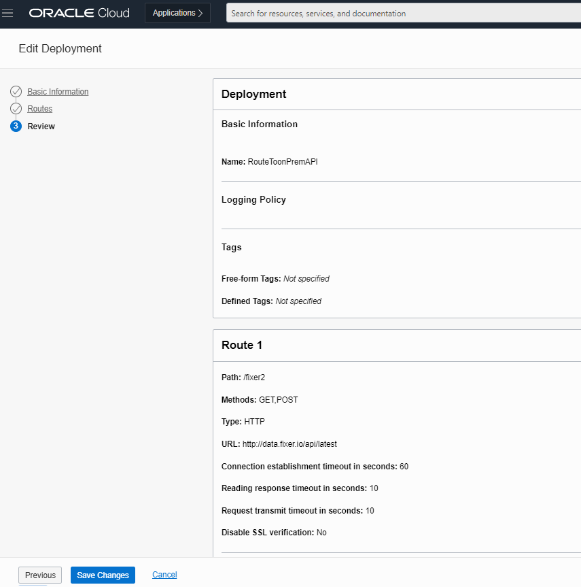The height and width of the screenshot is (587, 581).
Task: Click the Logging Policy section heading
Action: pyautogui.click(x=253, y=199)
